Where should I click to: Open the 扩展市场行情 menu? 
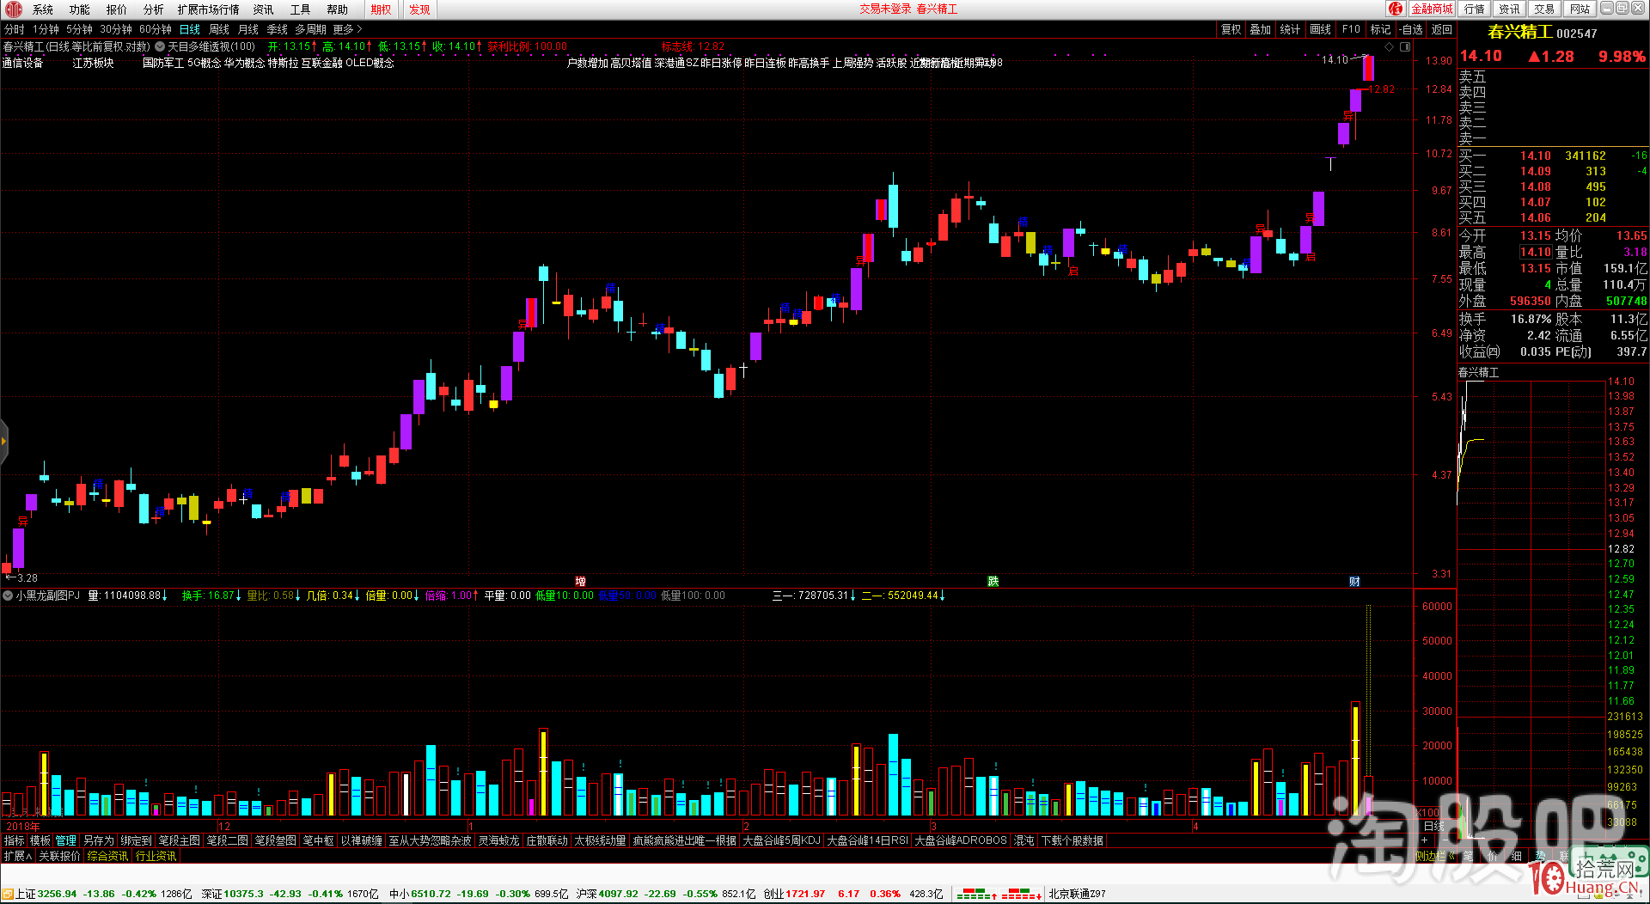(x=209, y=9)
